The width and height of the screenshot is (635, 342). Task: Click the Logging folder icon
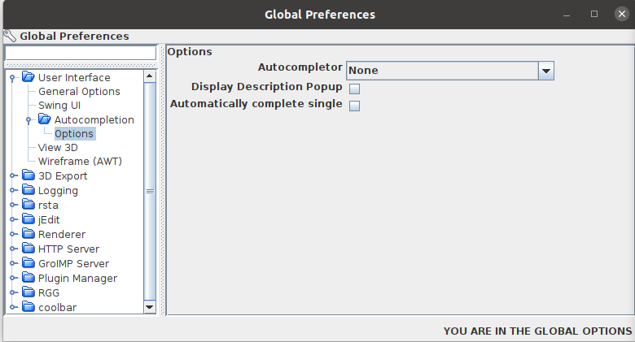click(28, 191)
